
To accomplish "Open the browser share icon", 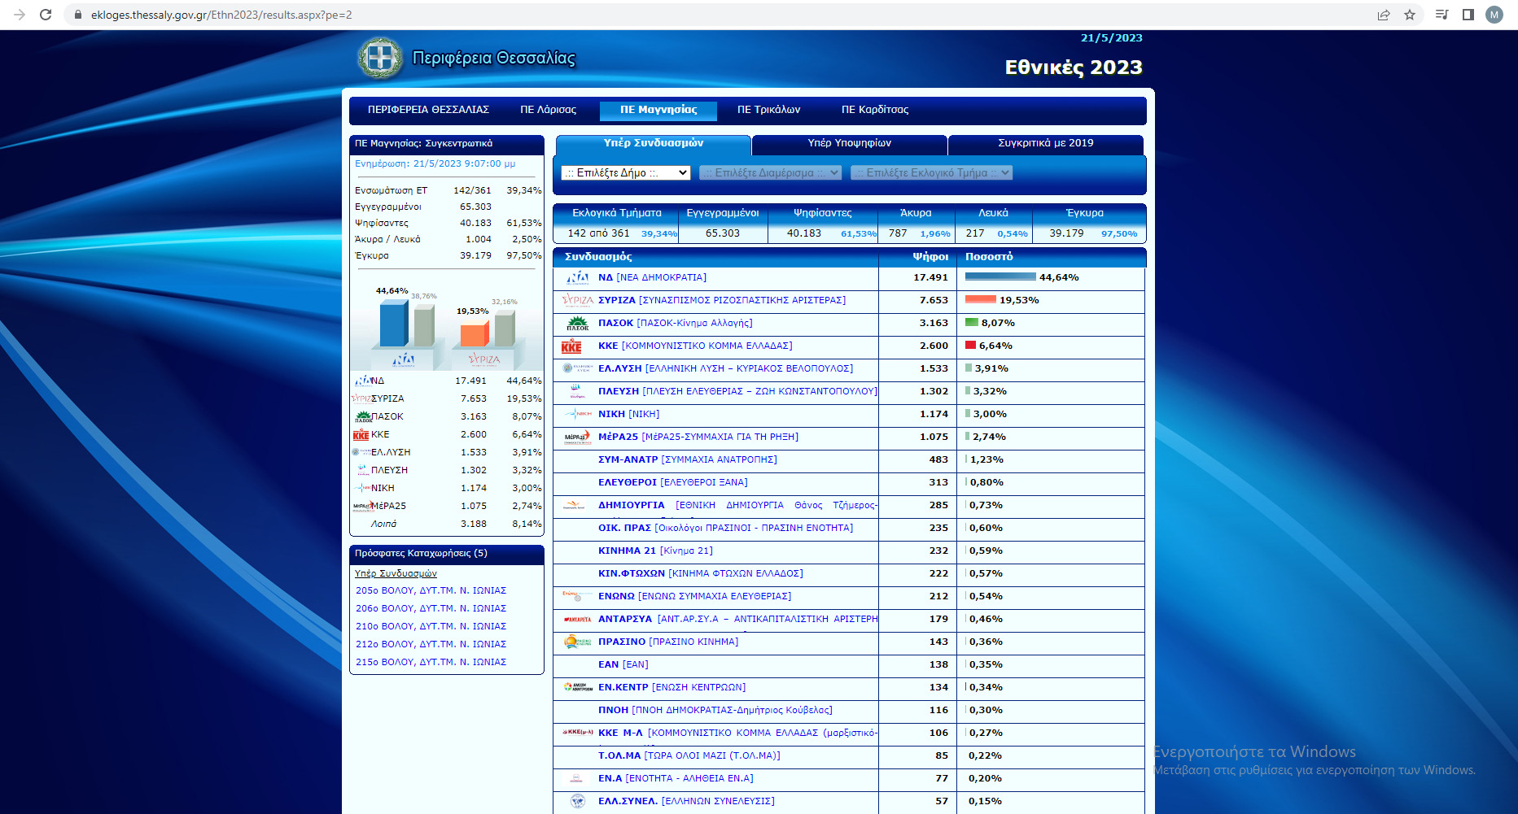I will point(1384,15).
